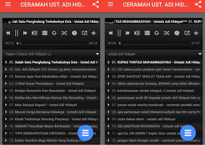Open ustad adi hidayat playlist dropdown
Image resolution: width=205 pixels, height=145 pixels.
coord(154,54)
